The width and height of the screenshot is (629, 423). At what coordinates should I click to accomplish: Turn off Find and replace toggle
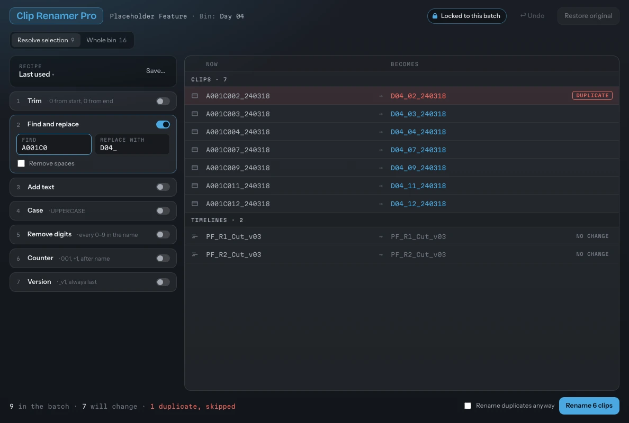(163, 125)
